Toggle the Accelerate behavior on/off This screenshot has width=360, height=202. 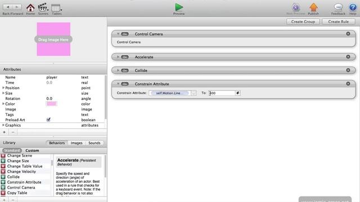tap(125, 57)
